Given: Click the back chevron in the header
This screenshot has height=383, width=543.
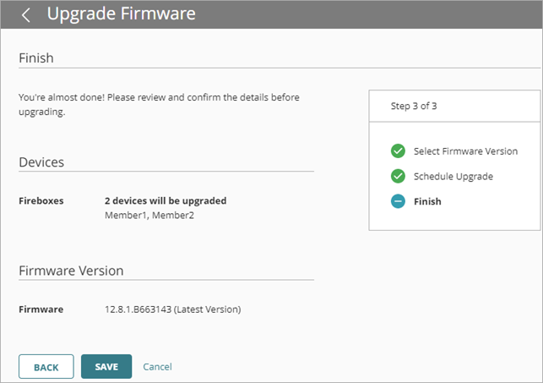Looking at the screenshot, I should (26, 14).
